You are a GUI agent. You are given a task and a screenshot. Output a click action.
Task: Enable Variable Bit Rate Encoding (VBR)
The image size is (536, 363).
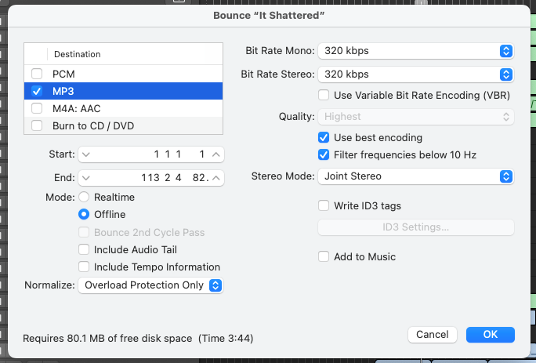[324, 95]
